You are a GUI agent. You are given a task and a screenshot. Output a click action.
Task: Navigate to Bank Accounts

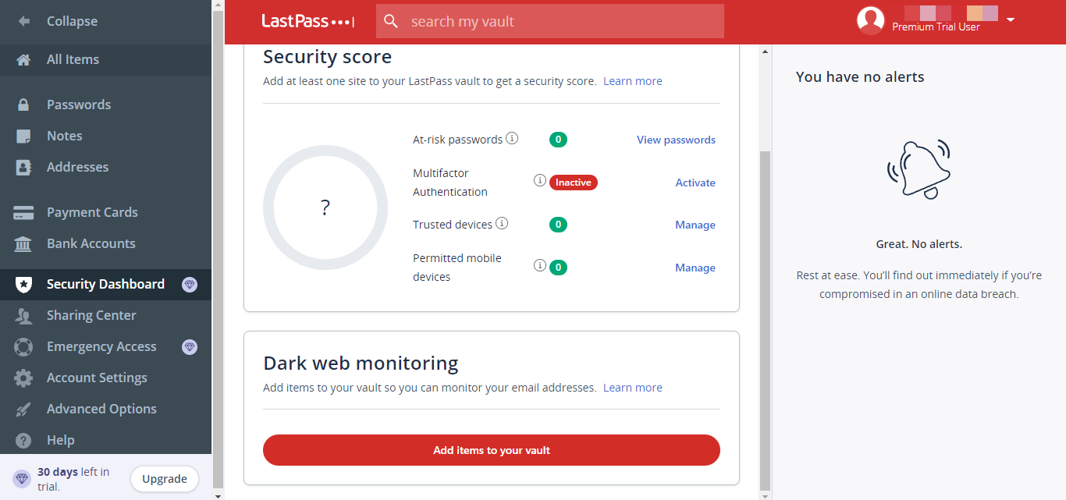(x=106, y=243)
